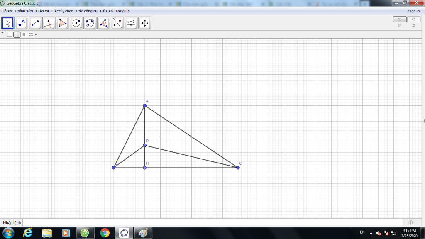The image size is (425, 239).
Task: Select the Slider tool
Action: pyautogui.click(x=131, y=23)
